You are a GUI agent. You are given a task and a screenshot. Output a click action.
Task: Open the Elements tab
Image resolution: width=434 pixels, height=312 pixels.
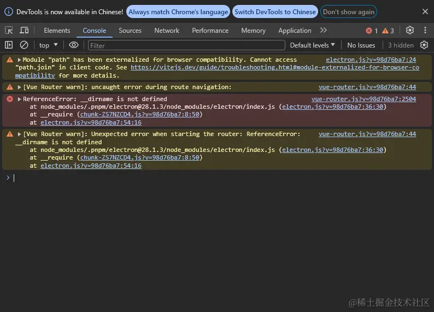click(57, 31)
